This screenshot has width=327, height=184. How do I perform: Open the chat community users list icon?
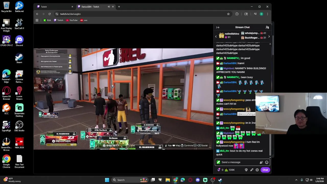267,27
